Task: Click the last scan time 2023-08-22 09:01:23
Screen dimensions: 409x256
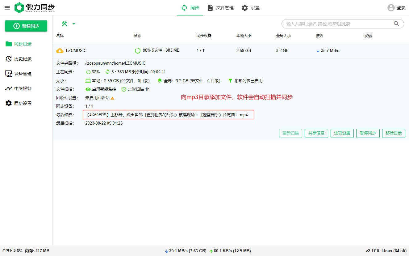Action: coord(104,123)
